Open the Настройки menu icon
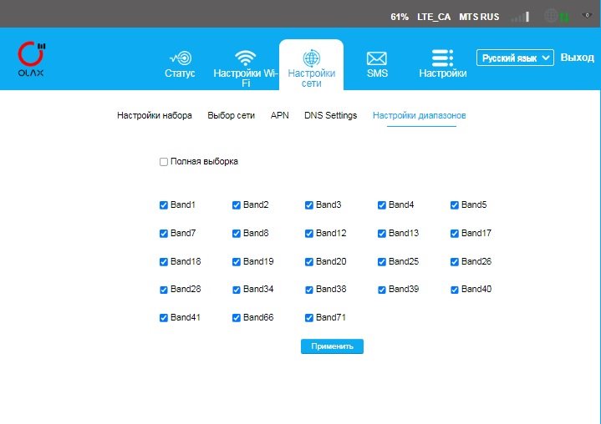The width and height of the screenshot is (601, 424). 442,58
